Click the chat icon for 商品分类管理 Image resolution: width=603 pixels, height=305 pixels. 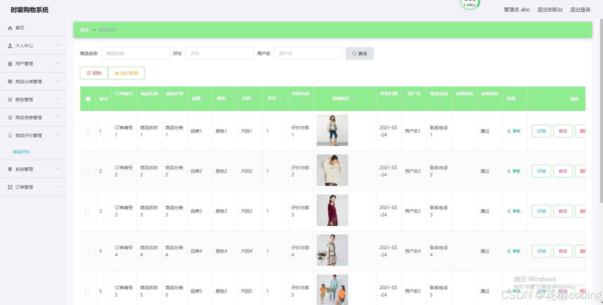pos(10,82)
